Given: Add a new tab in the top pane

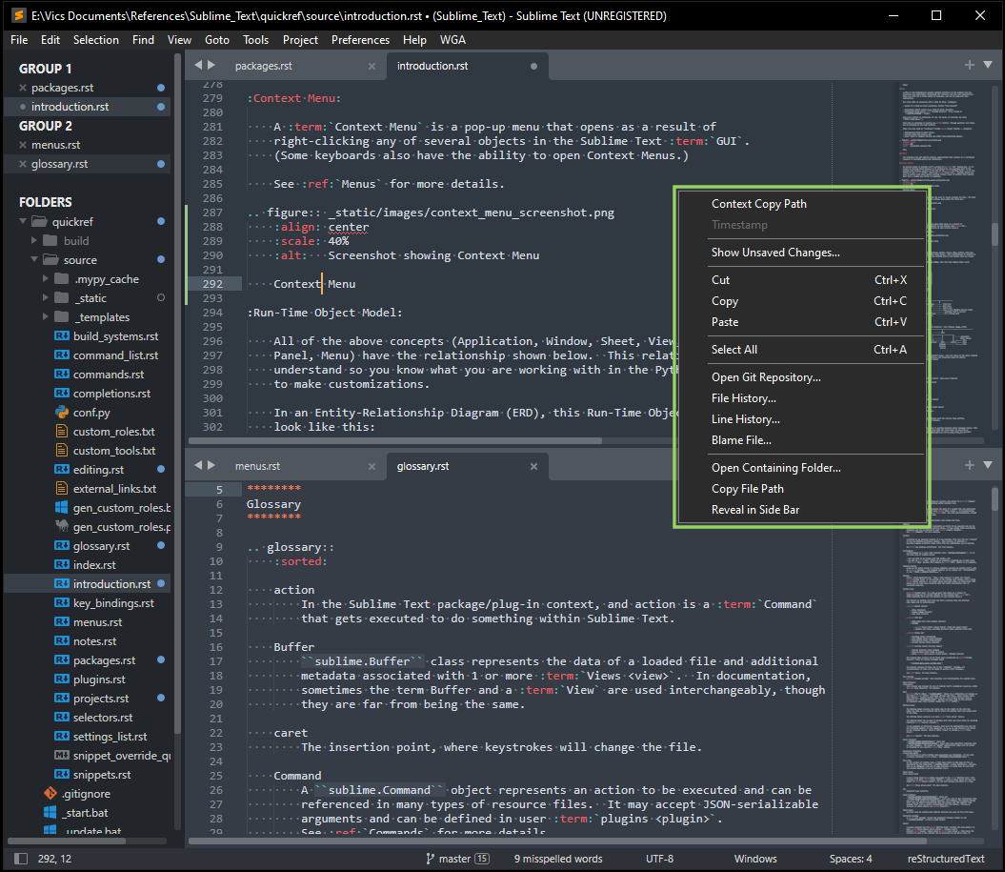Looking at the screenshot, I should (970, 66).
